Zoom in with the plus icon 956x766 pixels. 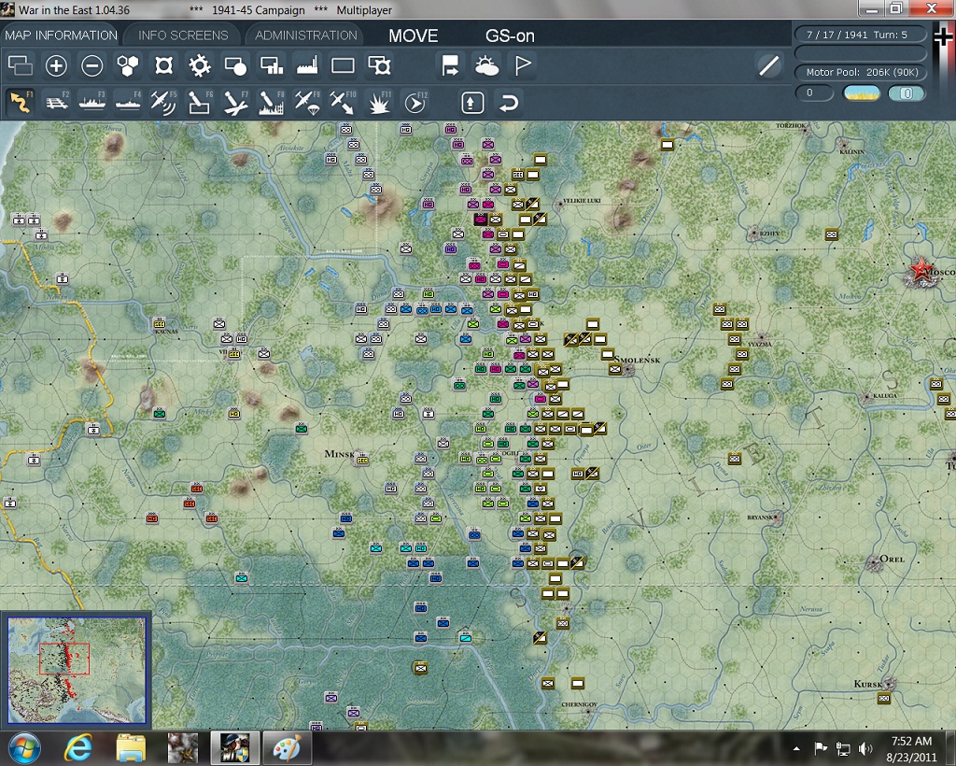coord(56,65)
